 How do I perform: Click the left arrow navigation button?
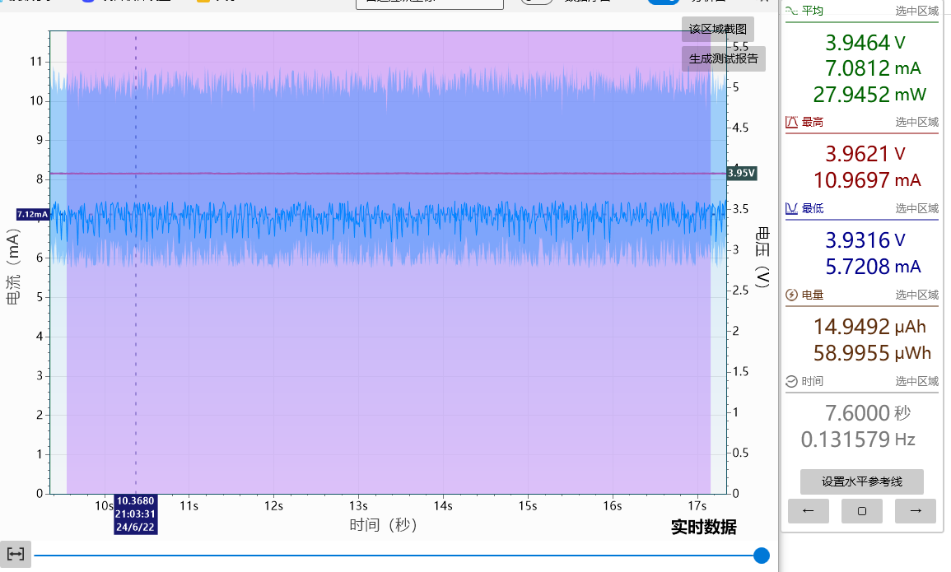click(808, 511)
